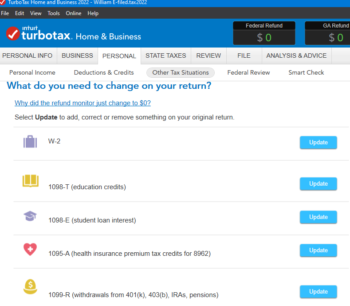The height and width of the screenshot is (306, 350).
Task: Open the REVIEW tab
Action: coord(208,56)
